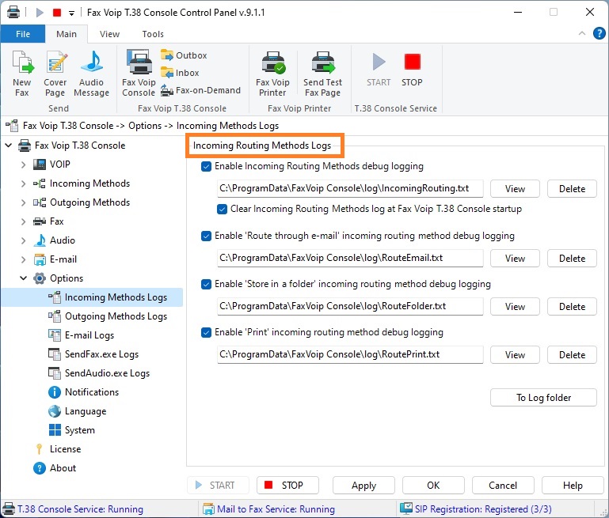The image size is (609, 518).
Task: Expand the E-mail node arrow
Action: pos(23,259)
